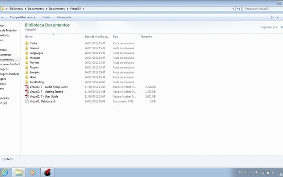Image resolution: width=283 pixels, height=177 pixels.
Task: Open the Playlists folder icon
Action: tap(27, 63)
